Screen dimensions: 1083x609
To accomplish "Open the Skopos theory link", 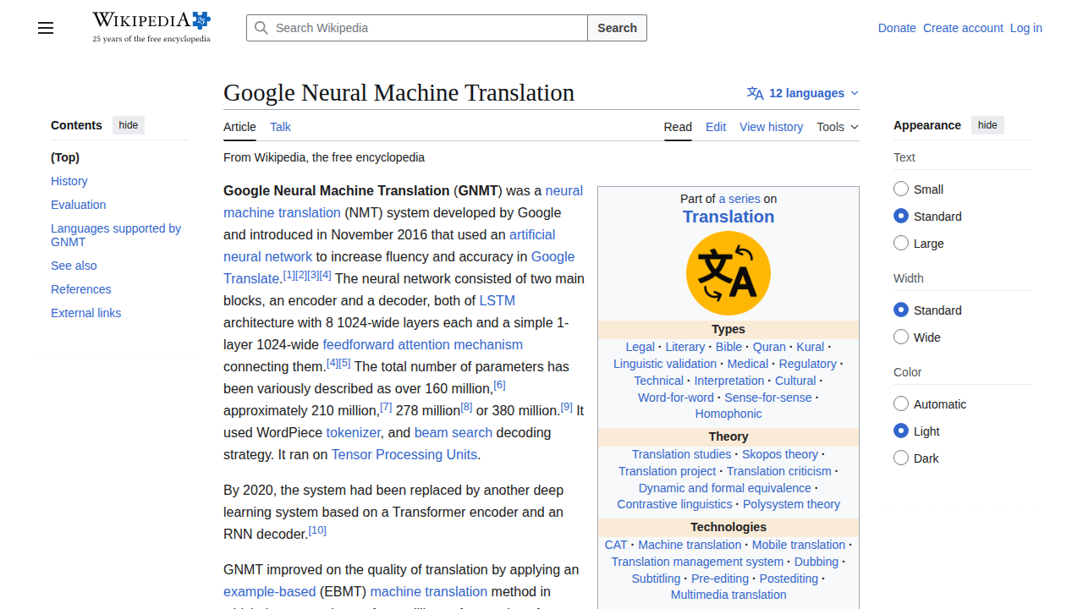I will click(780, 454).
